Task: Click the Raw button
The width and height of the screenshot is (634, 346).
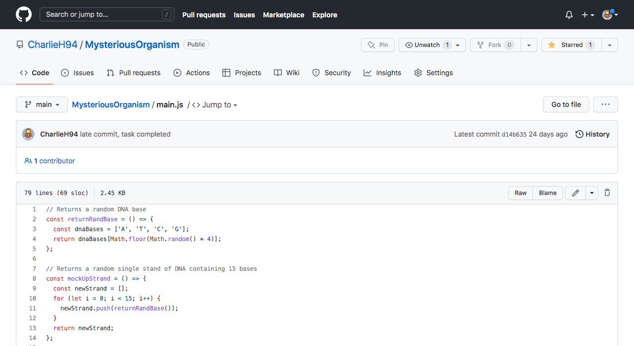Action: point(521,193)
